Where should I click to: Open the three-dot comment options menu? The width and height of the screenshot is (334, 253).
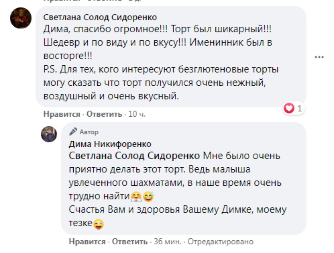pyautogui.click(x=319, y=57)
